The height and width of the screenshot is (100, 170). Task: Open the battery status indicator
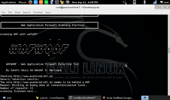[x=134, y=2]
